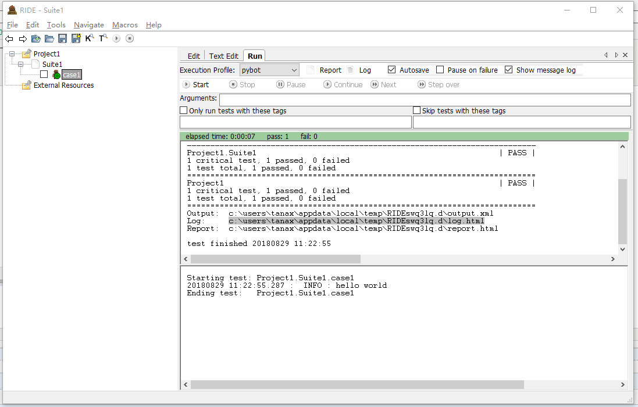Click the Save All toolbar icon

(x=76, y=38)
